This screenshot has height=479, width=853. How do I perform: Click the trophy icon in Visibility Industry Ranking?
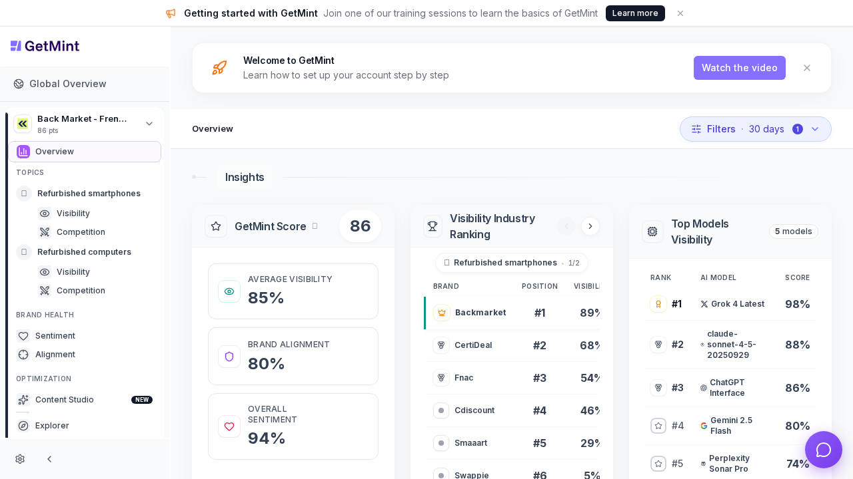click(432, 226)
